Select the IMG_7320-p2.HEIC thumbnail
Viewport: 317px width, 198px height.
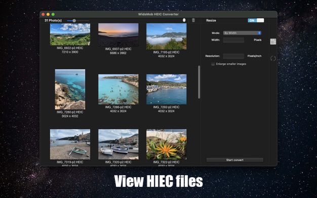(x=118, y=144)
